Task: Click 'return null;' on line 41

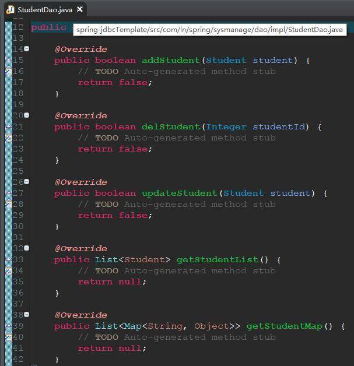Action: coord(112,348)
